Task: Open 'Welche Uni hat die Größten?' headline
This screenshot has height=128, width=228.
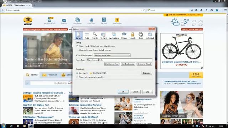Action: pyautogui.click(x=83, y=117)
